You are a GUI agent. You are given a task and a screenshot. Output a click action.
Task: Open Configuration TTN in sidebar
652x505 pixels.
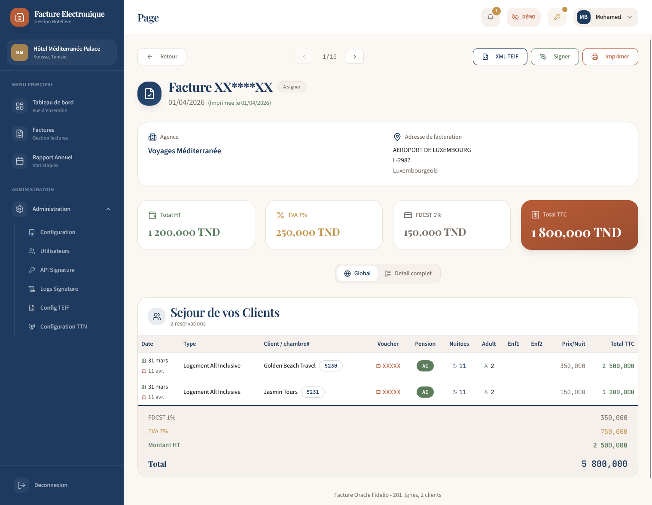63,327
